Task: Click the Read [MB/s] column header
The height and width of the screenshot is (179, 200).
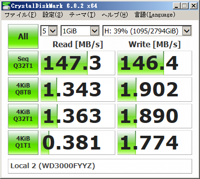Action: point(78,44)
